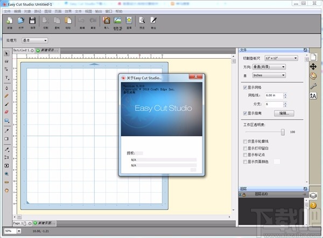Select the Pen nib drawing tool

(6, 88)
